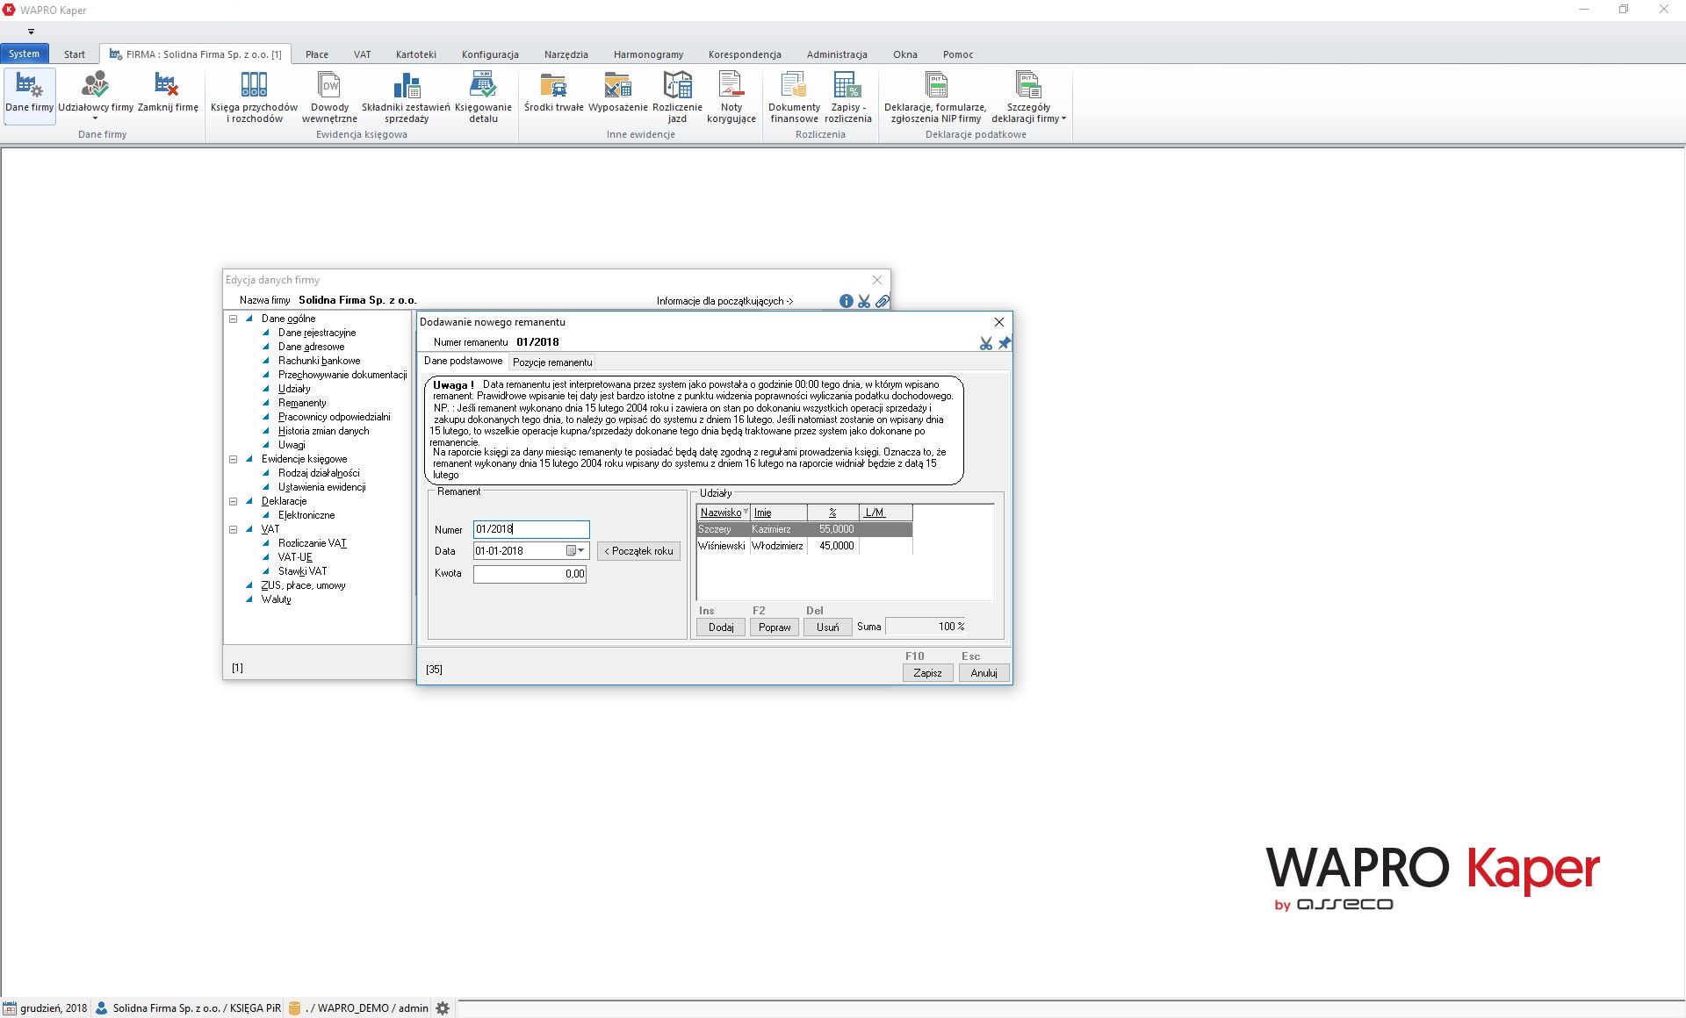The image size is (1686, 1018).
Task: Open Data field calendar dropdown
Action: [575, 551]
